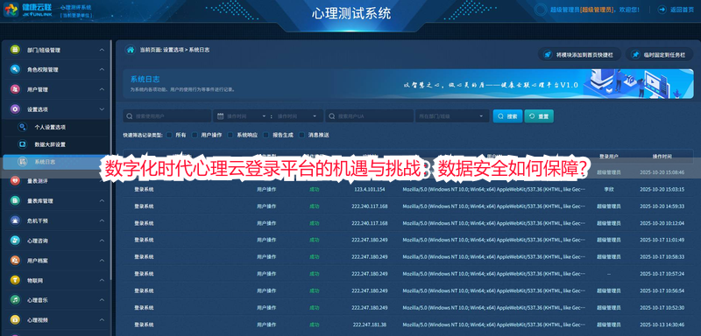This screenshot has height=336, width=701.
Task: Click the home icon in the breadcrumb
Action: (130, 50)
